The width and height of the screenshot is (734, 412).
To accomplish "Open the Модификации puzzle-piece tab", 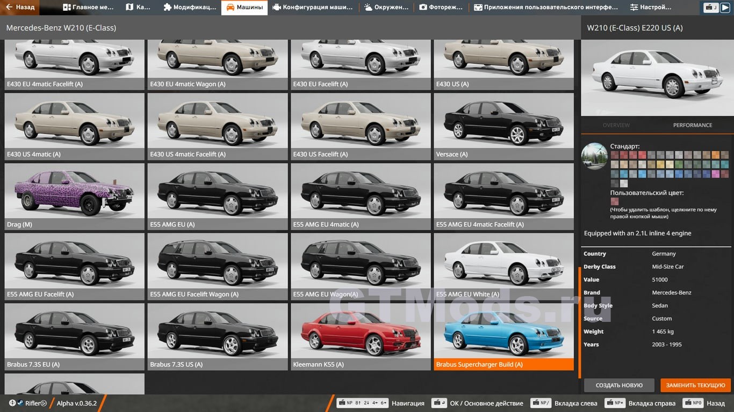I will 190,8.
